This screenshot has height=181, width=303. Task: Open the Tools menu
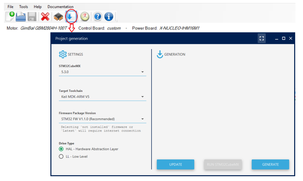click(23, 7)
